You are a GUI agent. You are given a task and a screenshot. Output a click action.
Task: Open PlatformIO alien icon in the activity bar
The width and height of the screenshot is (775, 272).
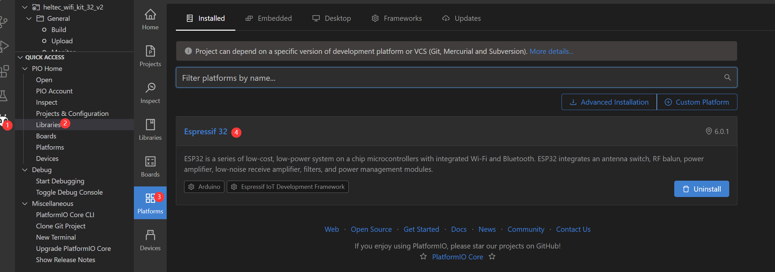pos(3,120)
